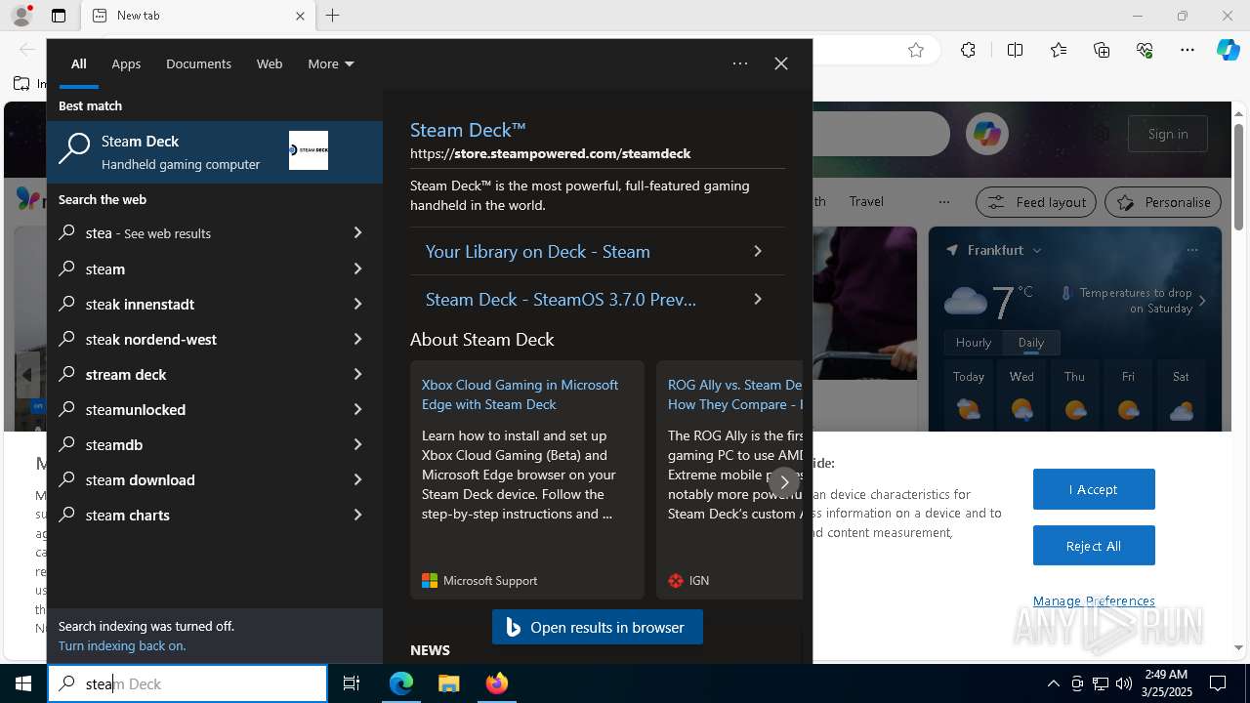Select the All search filter tab

pos(79,63)
